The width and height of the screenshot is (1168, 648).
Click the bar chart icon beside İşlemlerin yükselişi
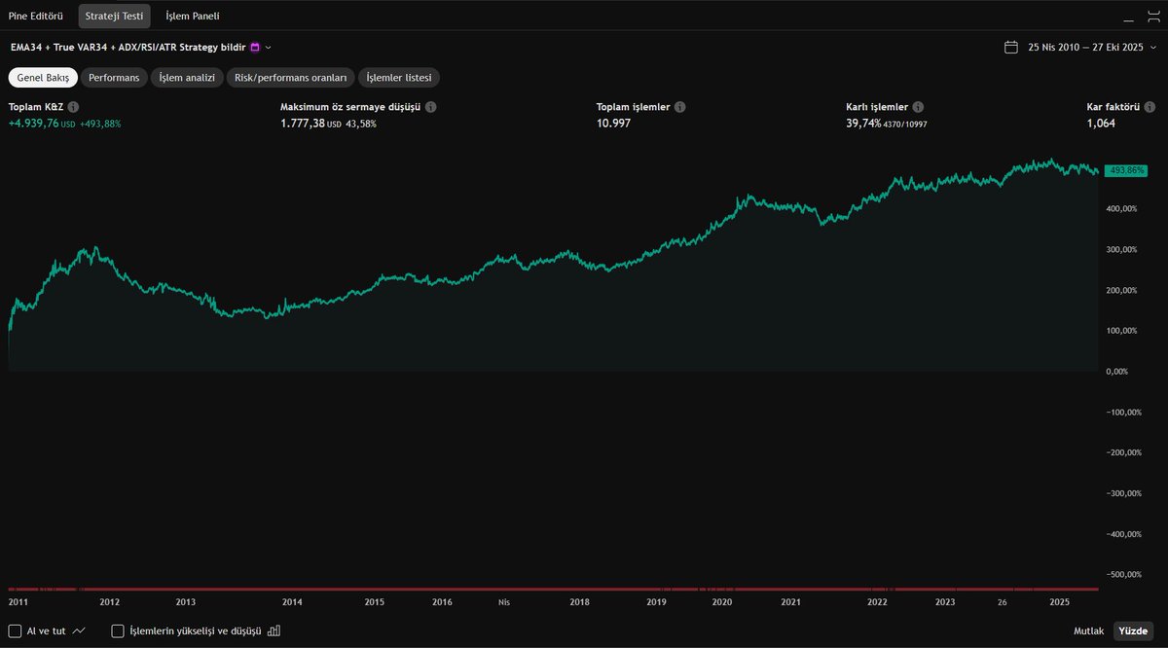[274, 630]
